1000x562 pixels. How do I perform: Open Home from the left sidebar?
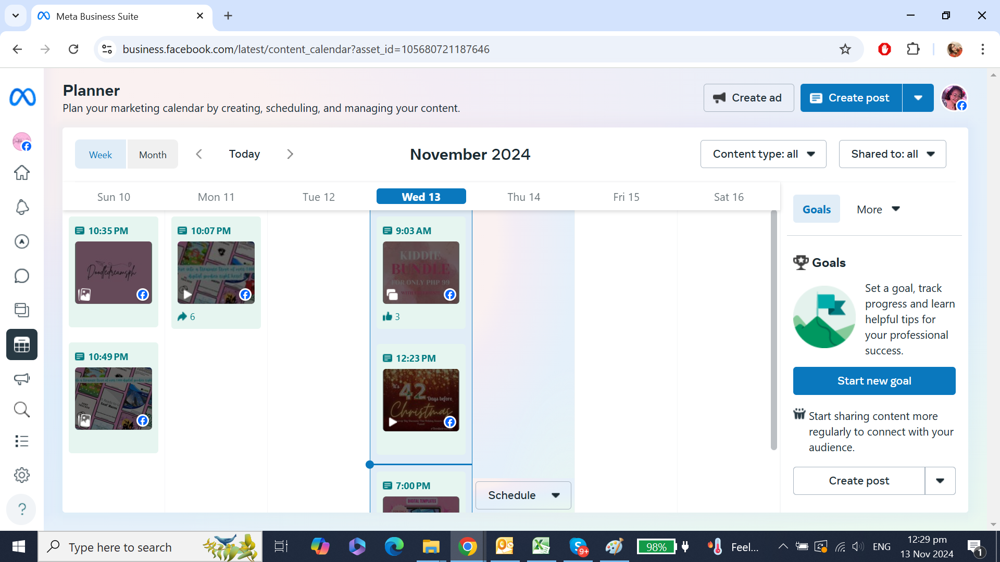(22, 172)
